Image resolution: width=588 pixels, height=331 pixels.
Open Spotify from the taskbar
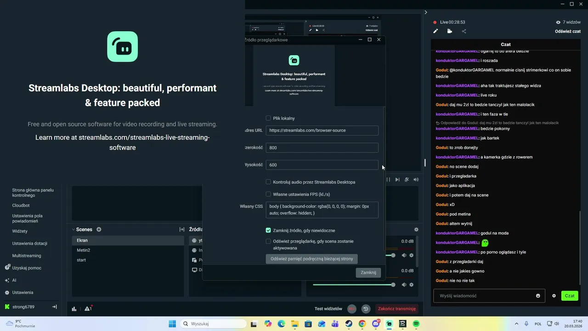point(416,324)
